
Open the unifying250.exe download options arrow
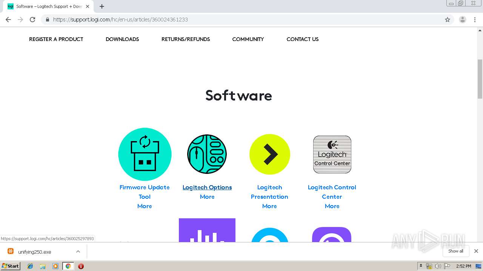[x=78, y=251]
